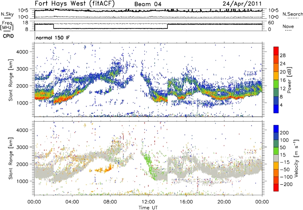Click the "4" label on Power scale
The width and height of the screenshot is (303, 210).
click(281, 105)
